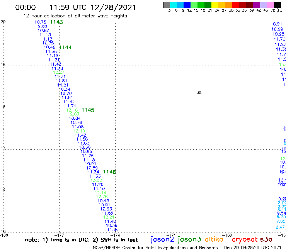Select the 10.34 wave height value

click(x=65, y=89)
